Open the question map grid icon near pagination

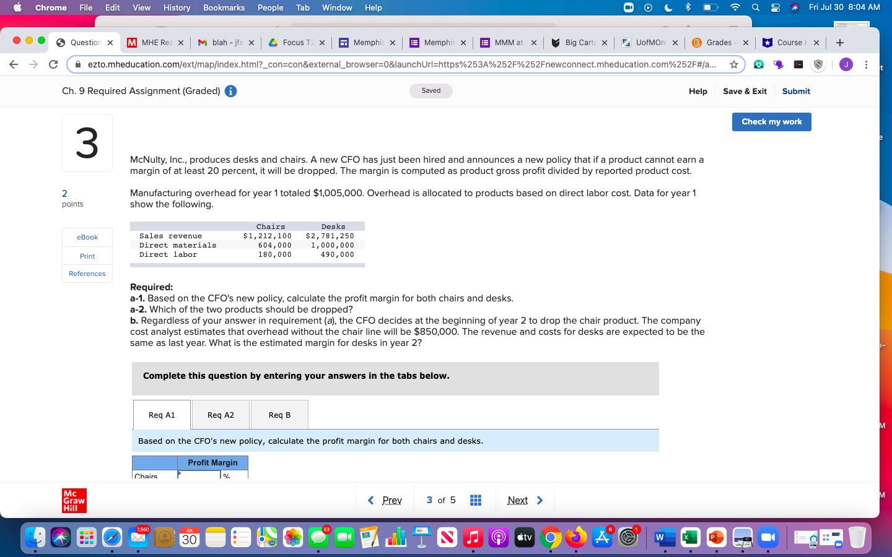pyautogui.click(x=475, y=500)
